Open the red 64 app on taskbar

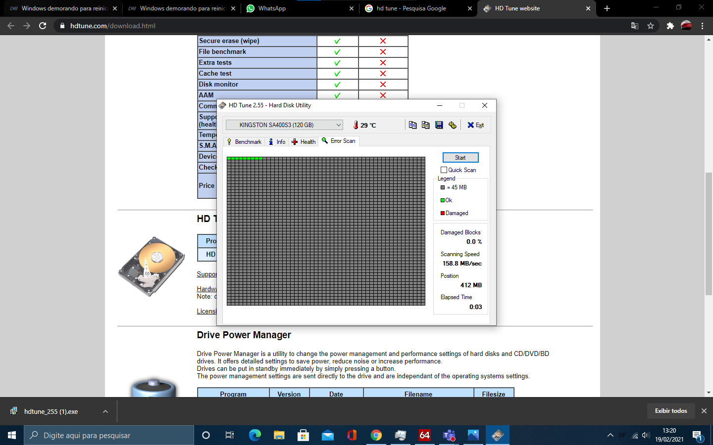[424, 435]
